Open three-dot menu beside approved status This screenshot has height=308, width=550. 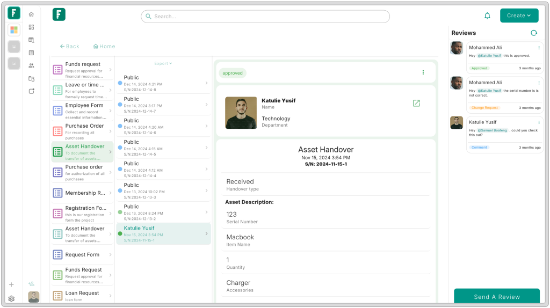point(423,72)
